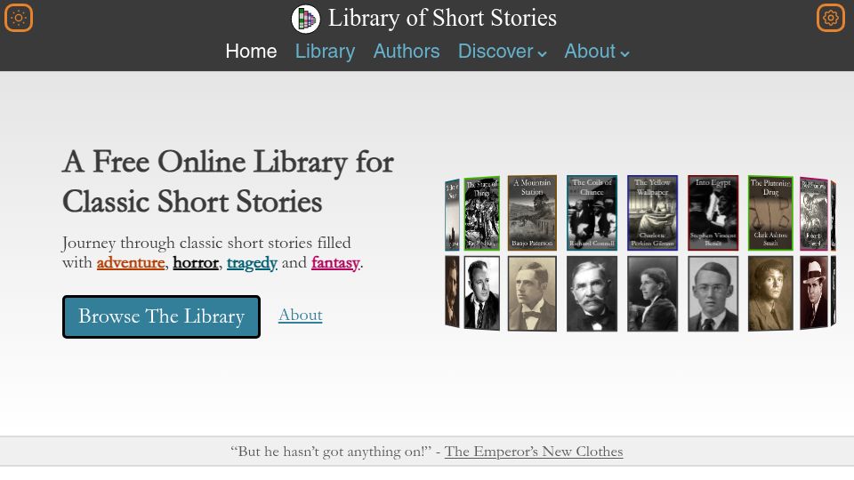Open the Library nav item
This screenshot has width=854, height=480.
tap(326, 52)
